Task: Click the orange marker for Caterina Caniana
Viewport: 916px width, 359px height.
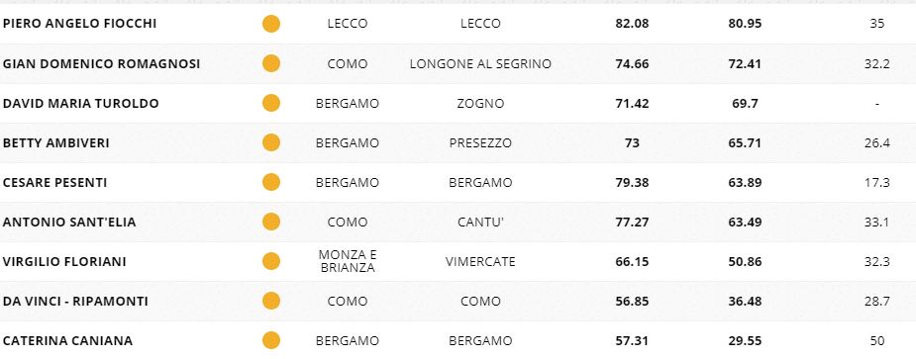Action: tap(271, 340)
